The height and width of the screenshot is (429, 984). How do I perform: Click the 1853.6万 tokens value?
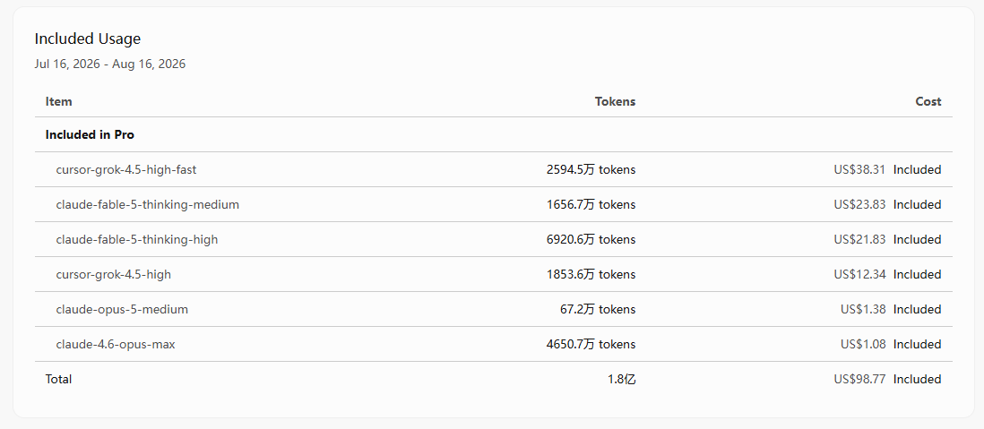tap(591, 275)
